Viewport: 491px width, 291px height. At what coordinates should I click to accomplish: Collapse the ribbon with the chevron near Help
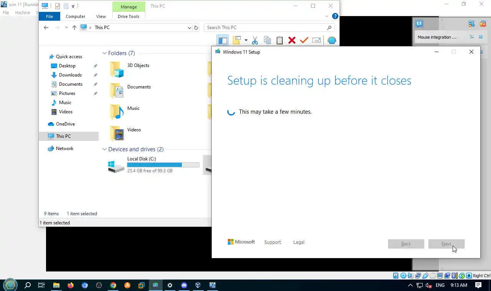pos(327,16)
